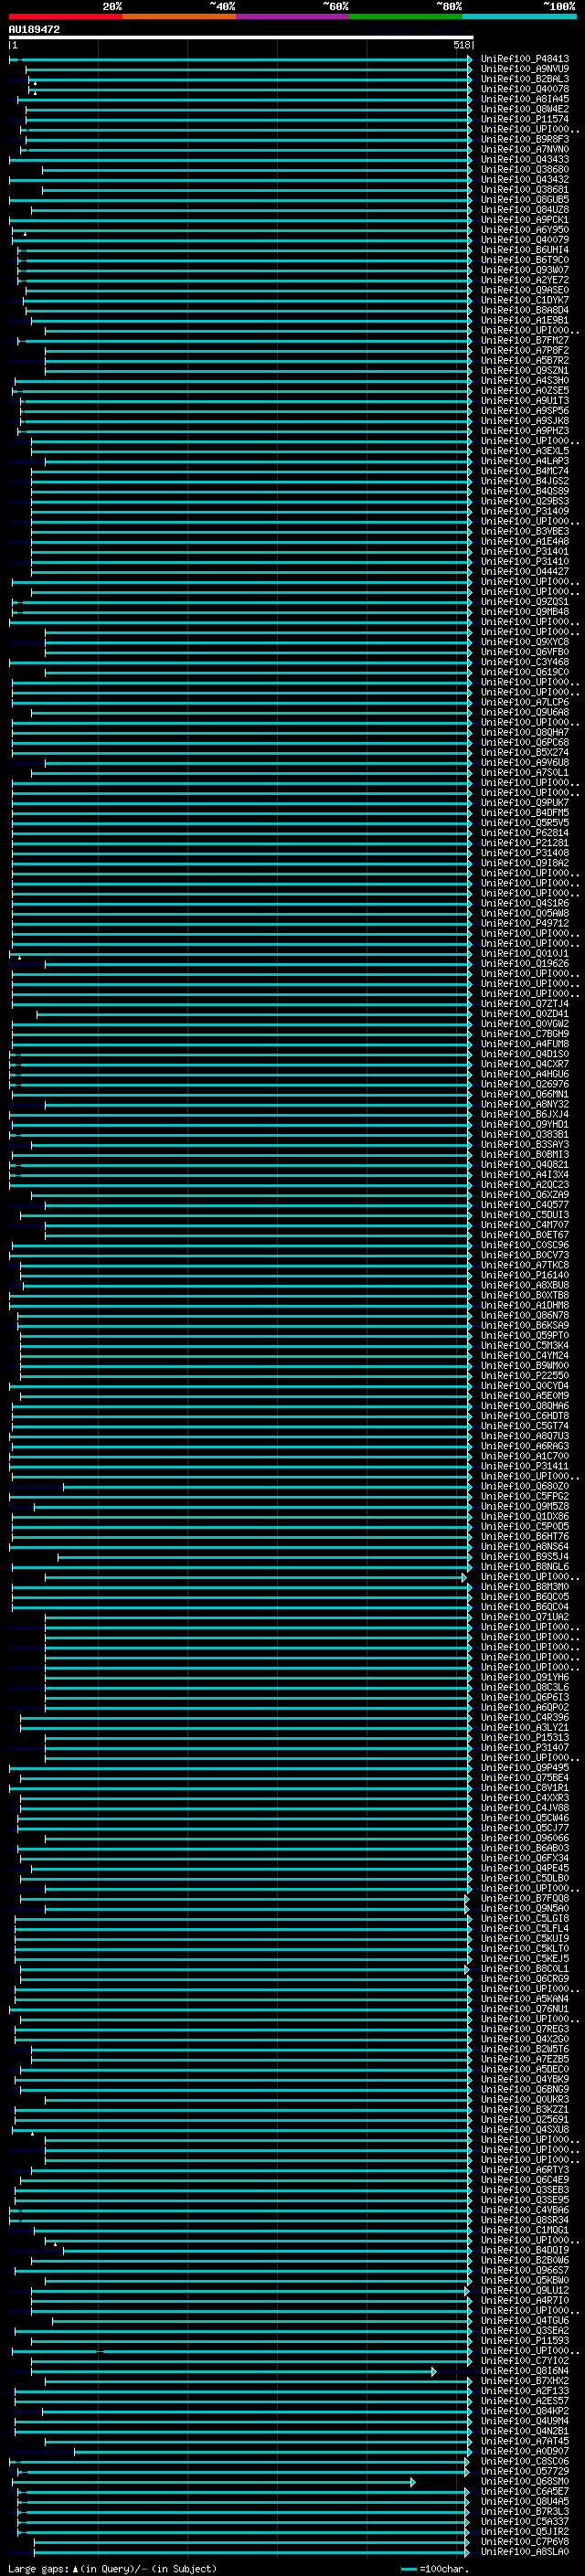Open hit UniRef100_P21281
585x2576 pixels.
(525, 843)
